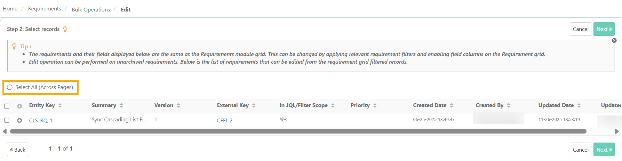
Task: Expand all rows using the header plus icon
Action: 19,106
